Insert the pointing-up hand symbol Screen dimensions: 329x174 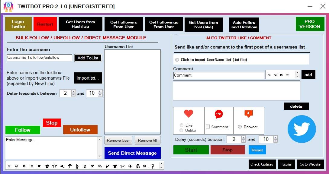click(77, 166)
